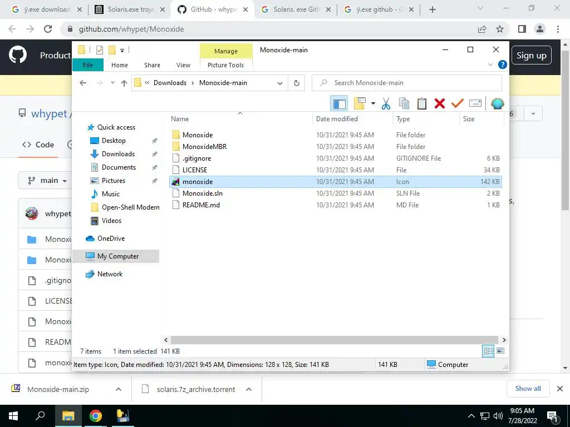The width and height of the screenshot is (570, 427).
Task: Switch to large thumbnails view icon
Action: pos(500,351)
